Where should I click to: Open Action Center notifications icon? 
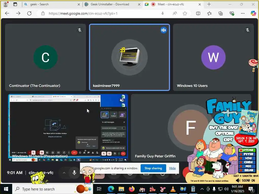coord(251,189)
